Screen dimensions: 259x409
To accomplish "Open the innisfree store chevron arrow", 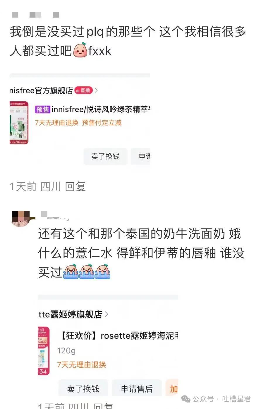I will coord(96,91).
